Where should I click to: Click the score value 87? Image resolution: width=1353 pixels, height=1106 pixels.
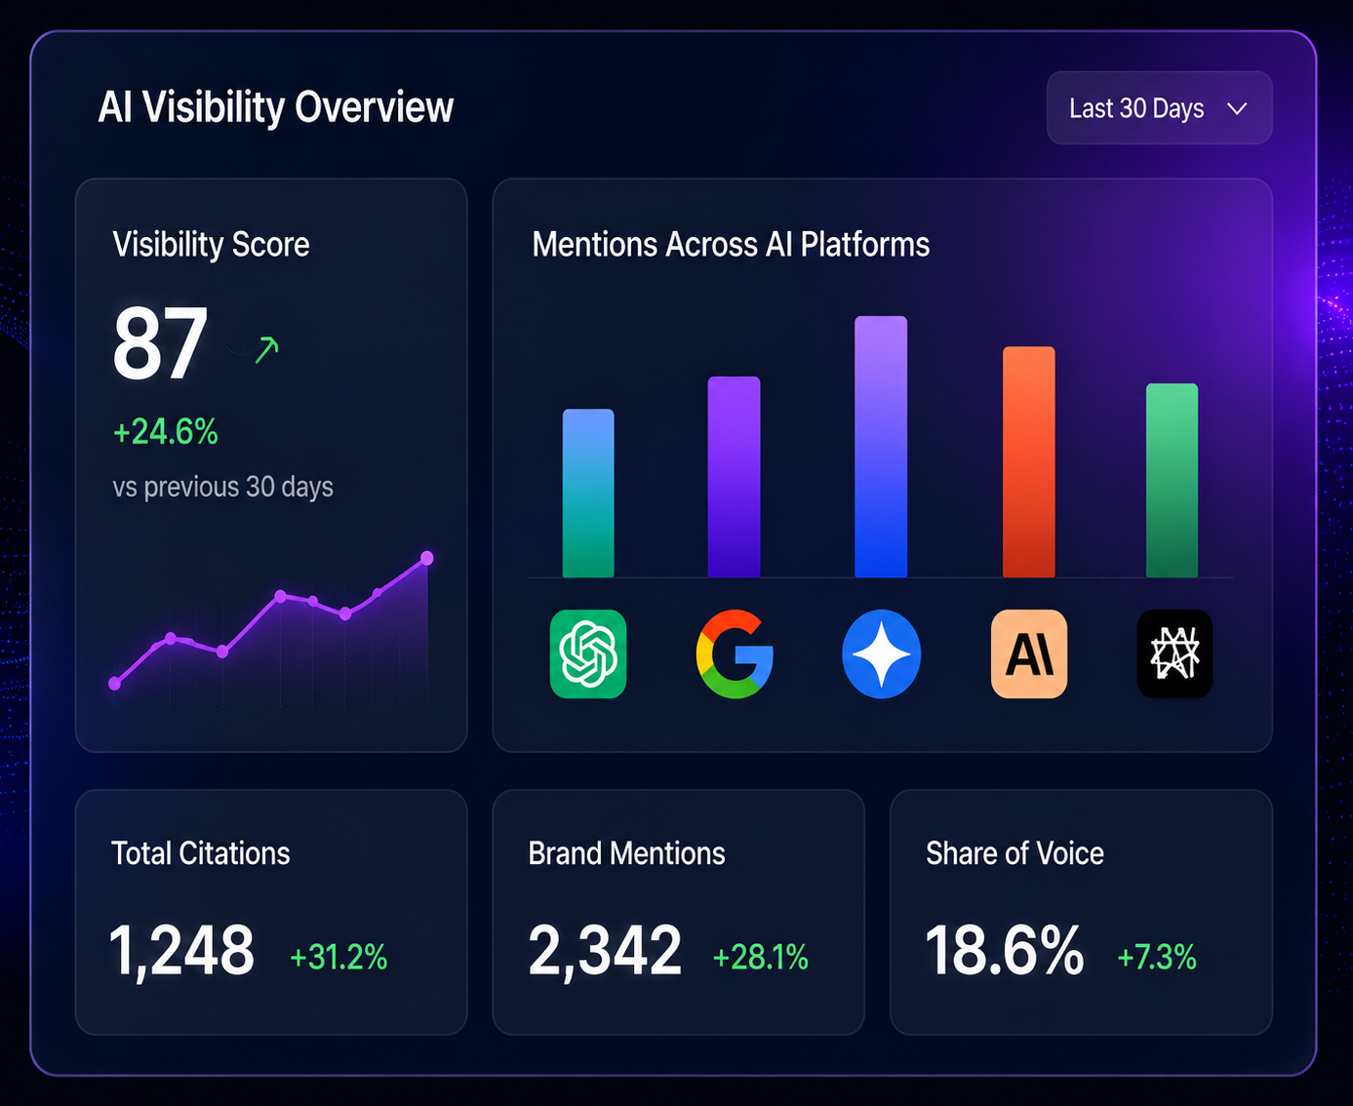(x=160, y=343)
